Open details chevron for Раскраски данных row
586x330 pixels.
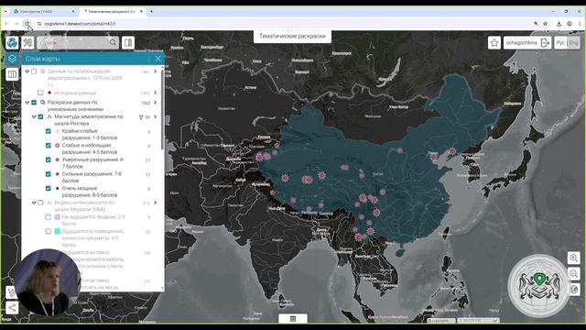[155, 102]
